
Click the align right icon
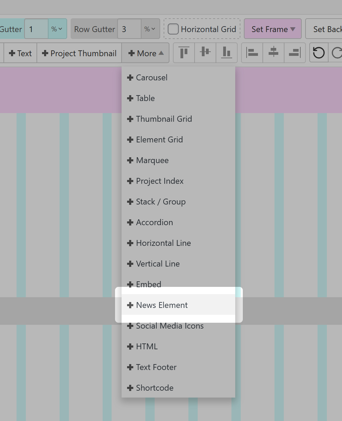pos(295,53)
